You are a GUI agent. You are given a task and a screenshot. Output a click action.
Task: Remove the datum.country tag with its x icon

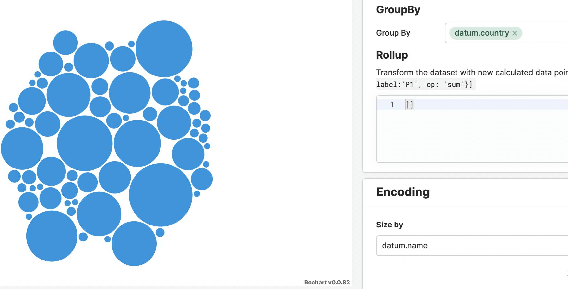point(515,33)
